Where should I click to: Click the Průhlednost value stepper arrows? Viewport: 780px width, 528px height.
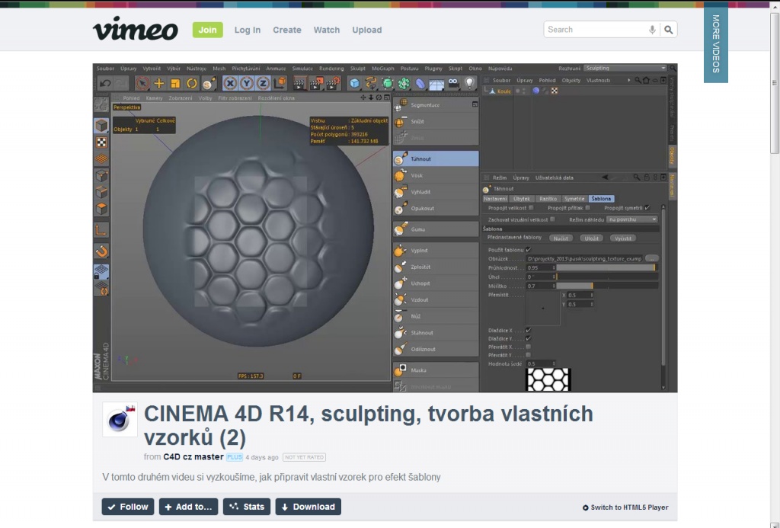554,267
